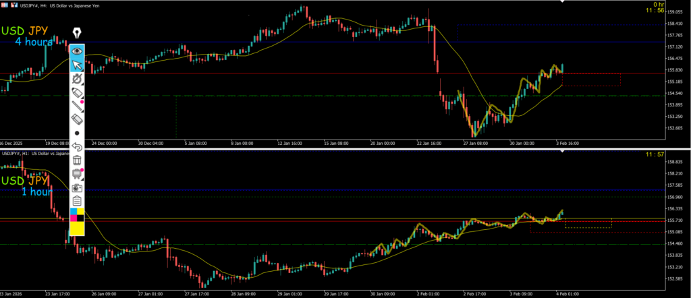Open the black dot brush size option
The image size is (691, 298).
(x=77, y=133)
